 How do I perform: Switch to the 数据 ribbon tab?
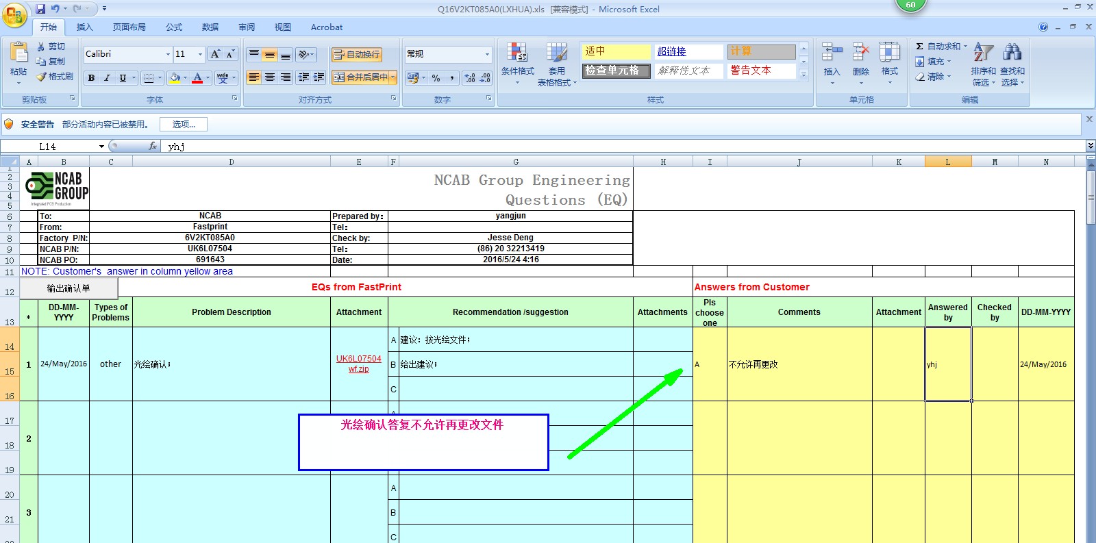[210, 27]
